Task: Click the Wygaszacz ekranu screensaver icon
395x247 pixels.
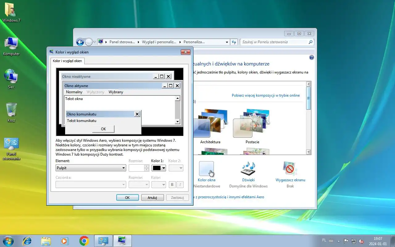Action: click(290, 169)
